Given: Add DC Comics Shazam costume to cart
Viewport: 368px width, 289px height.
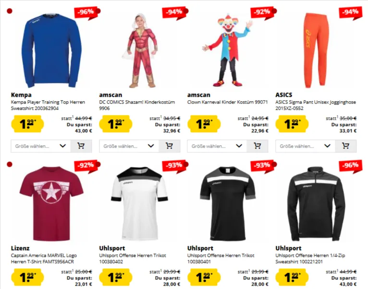Looking at the screenshot, I should point(170,146).
